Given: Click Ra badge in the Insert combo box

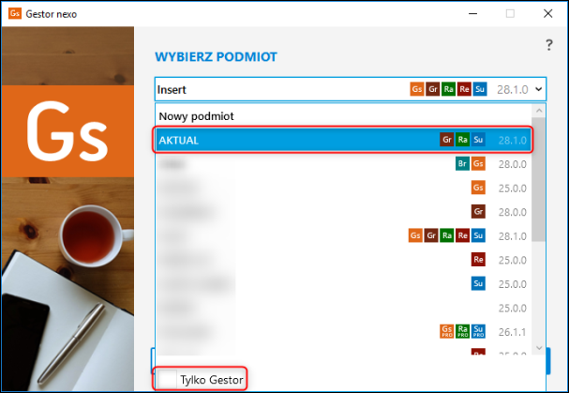Looking at the screenshot, I should point(448,89).
